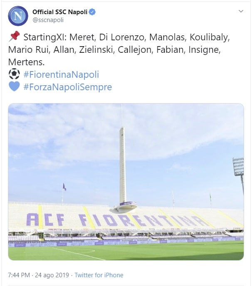252x286 pixels.
Task: Click the blue heart emoji
Action: click(x=14, y=87)
